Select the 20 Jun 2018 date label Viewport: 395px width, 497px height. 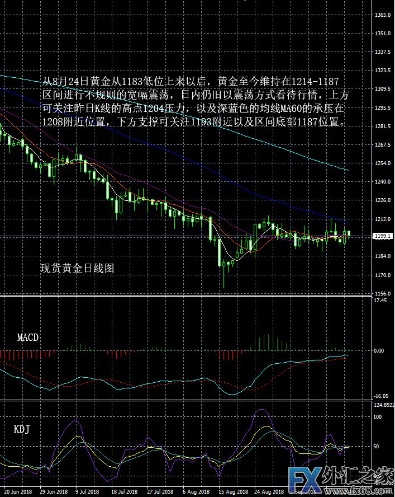click(x=18, y=493)
